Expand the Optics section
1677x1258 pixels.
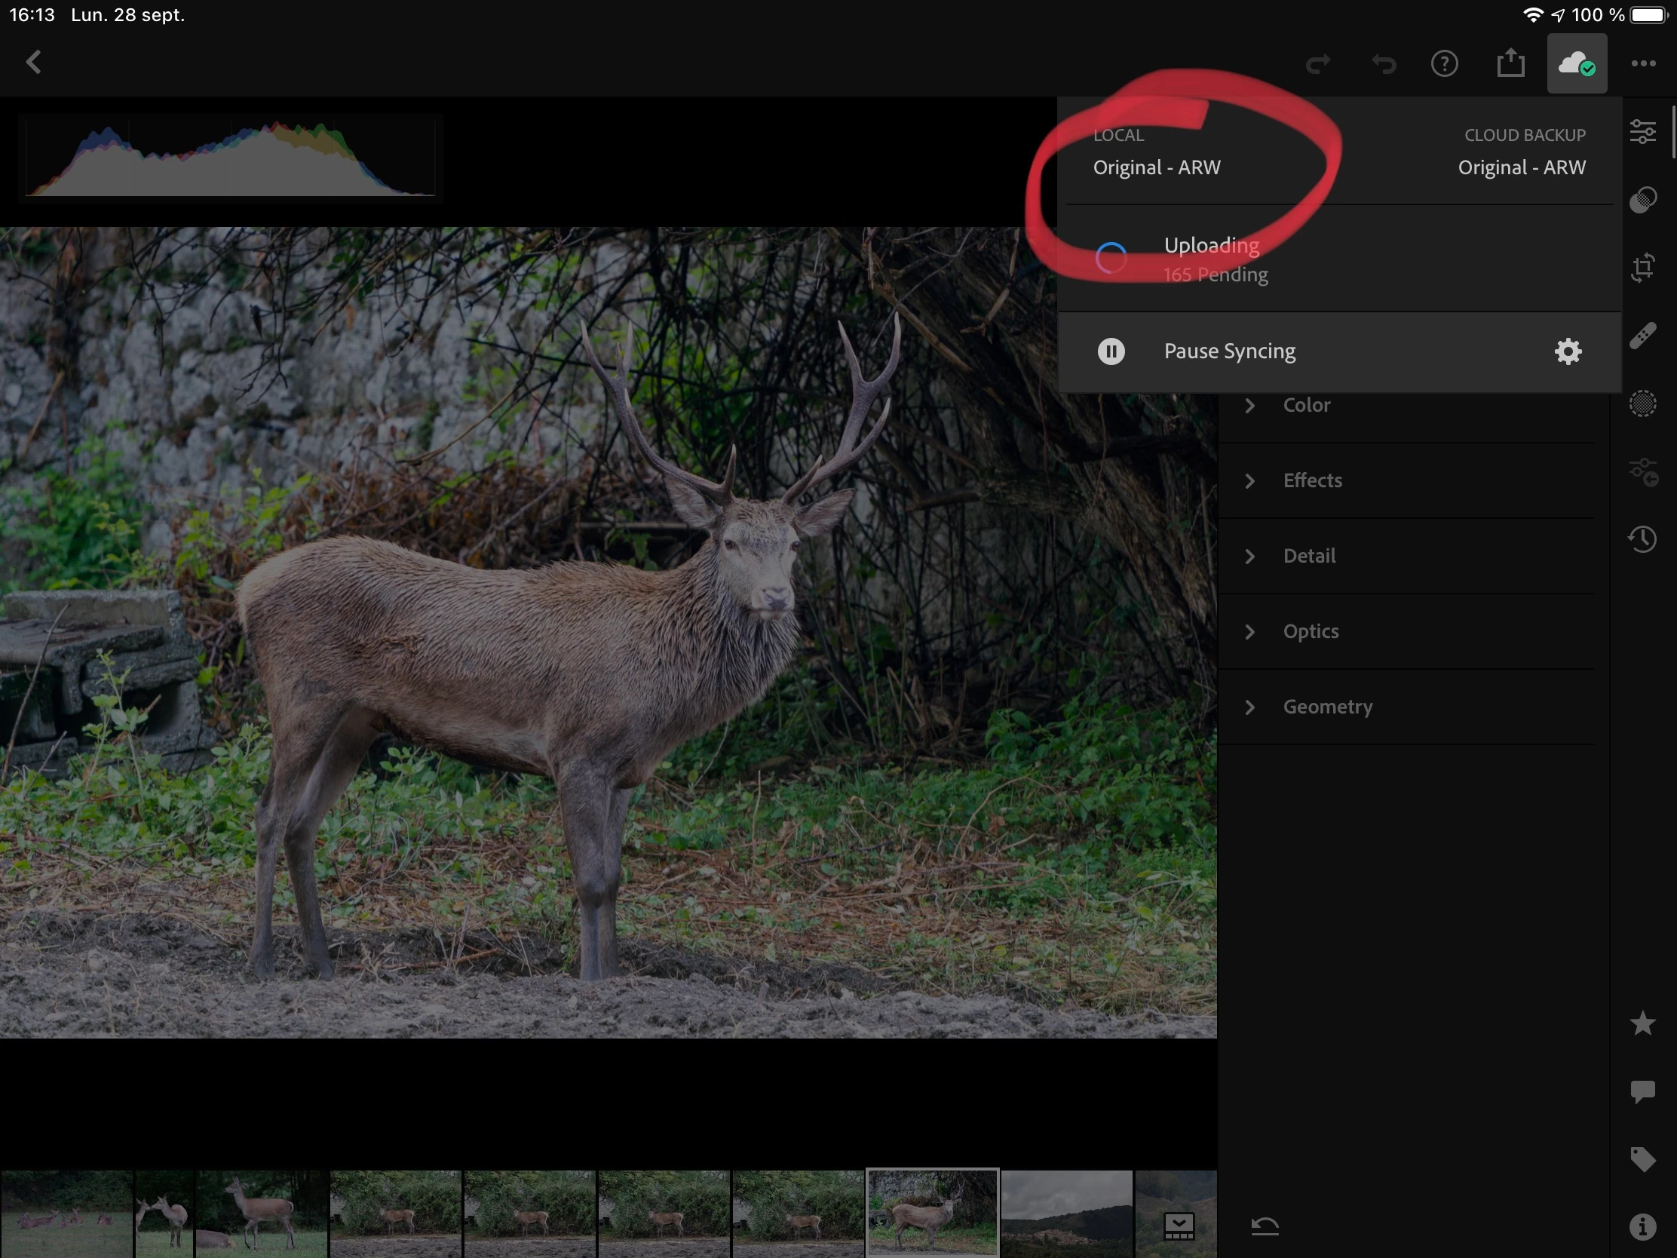(x=1310, y=632)
